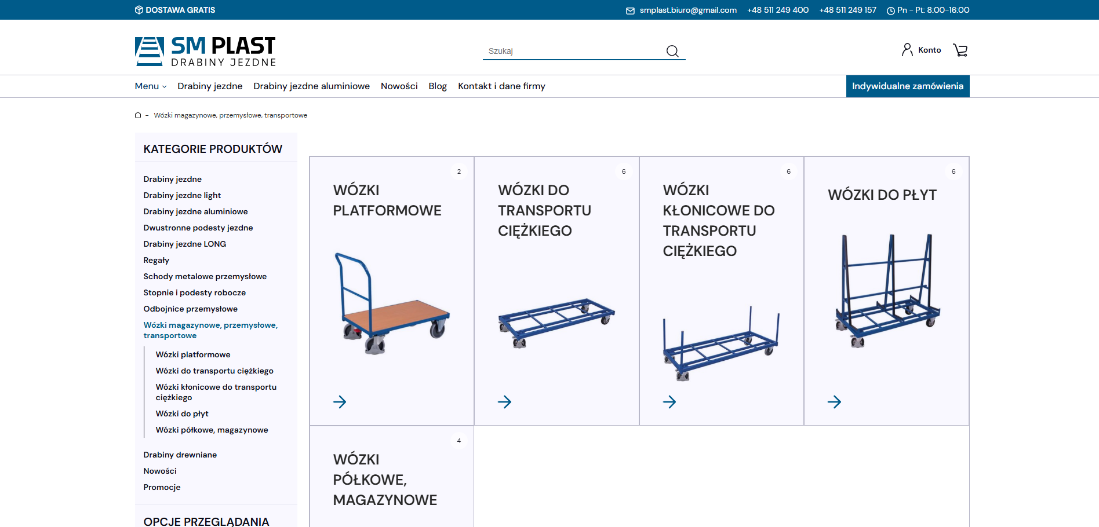
Task: Expand the Wózki półkowe, magazynowe subcategory
Action: 212,430
